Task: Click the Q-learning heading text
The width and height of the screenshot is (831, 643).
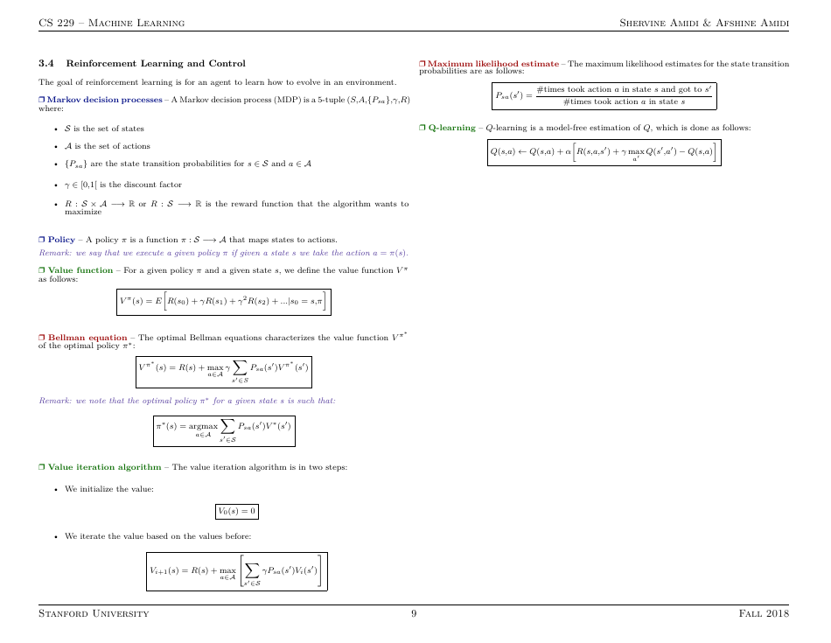Action: [x=451, y=128]
